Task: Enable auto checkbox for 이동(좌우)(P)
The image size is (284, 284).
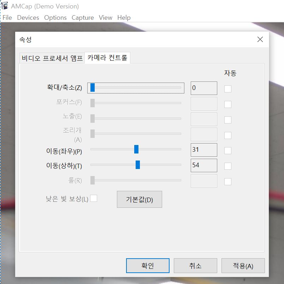Action: [x=228, y=151]
